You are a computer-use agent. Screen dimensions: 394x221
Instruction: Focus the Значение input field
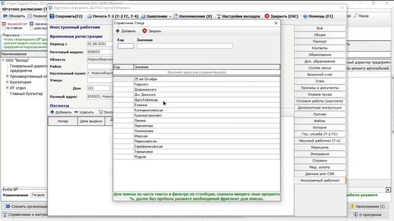pyautogui.click(x=185, y=46)
